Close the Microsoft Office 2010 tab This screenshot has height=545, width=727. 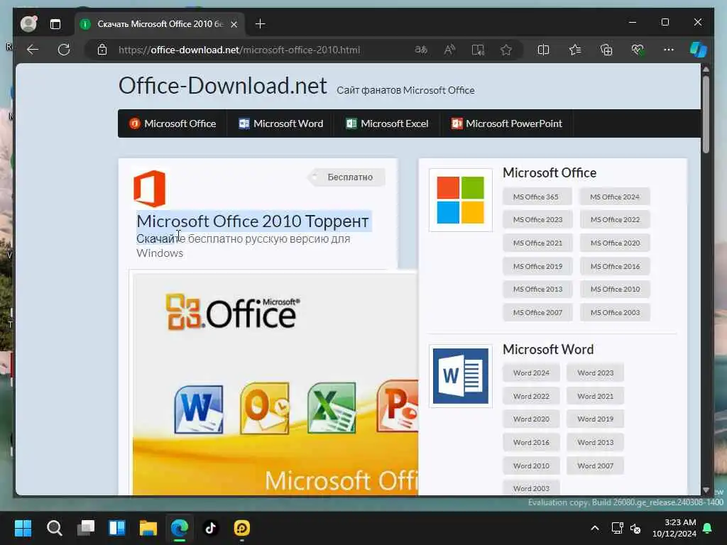pos(234,24)
